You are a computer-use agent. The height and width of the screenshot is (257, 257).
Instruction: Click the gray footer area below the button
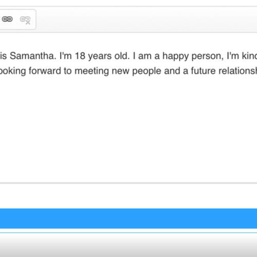coord(128,245)
